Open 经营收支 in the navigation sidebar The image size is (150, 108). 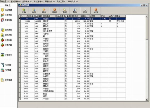coord(9,55)
